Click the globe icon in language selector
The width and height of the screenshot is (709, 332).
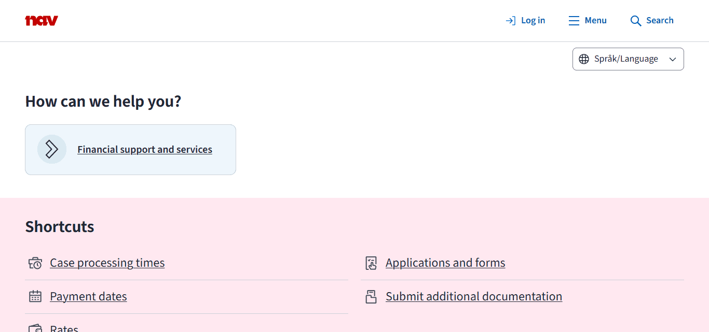point(584,59)
